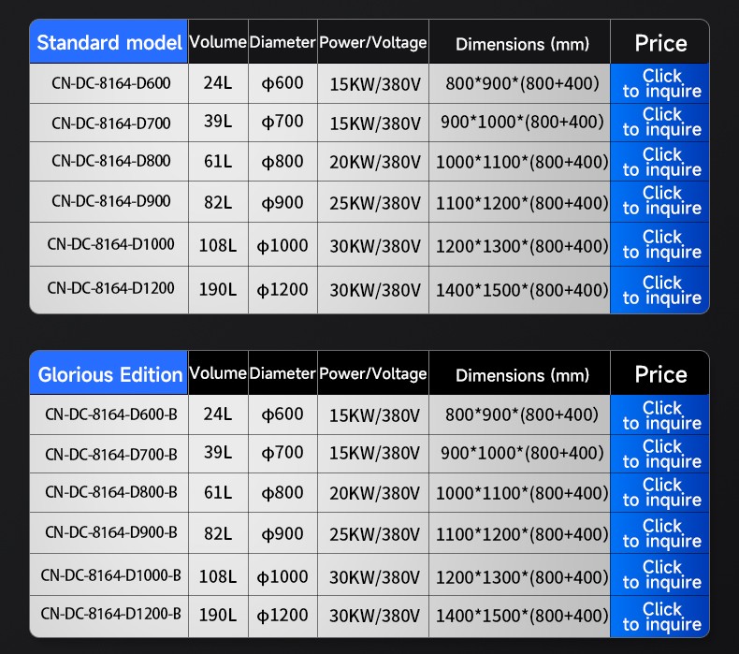Click to inquire price for CN-DC-8164-D800

659,161
